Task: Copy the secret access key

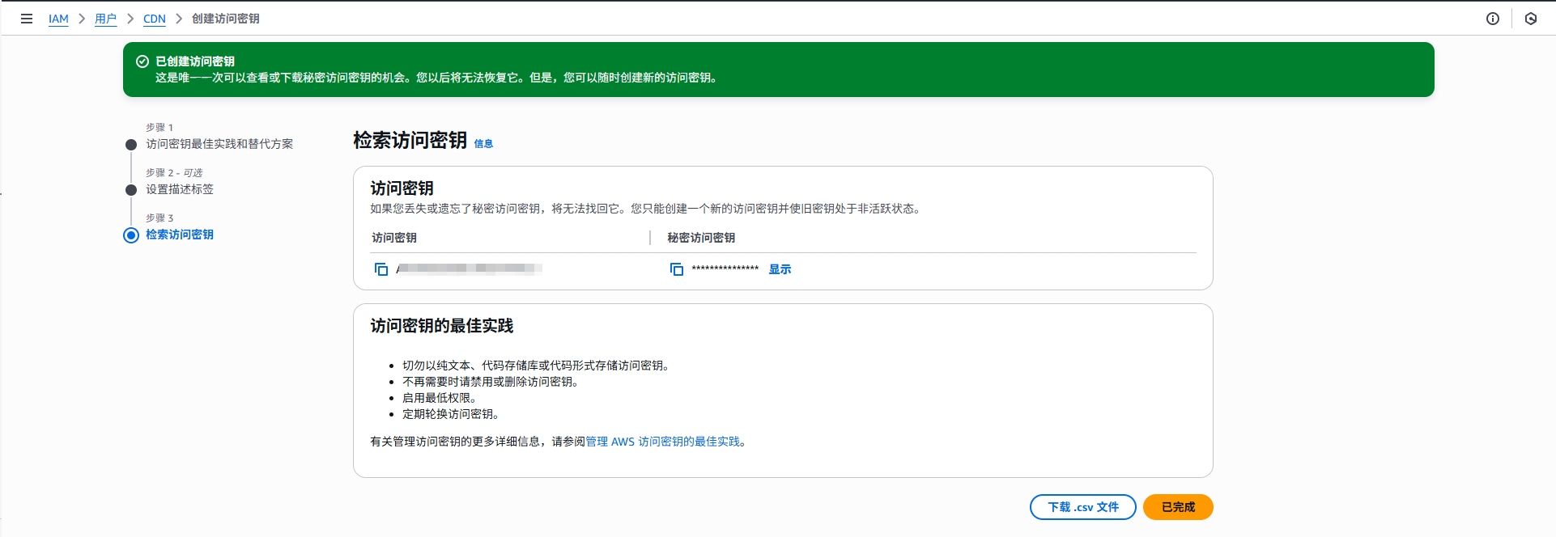Action: (677, 269)
